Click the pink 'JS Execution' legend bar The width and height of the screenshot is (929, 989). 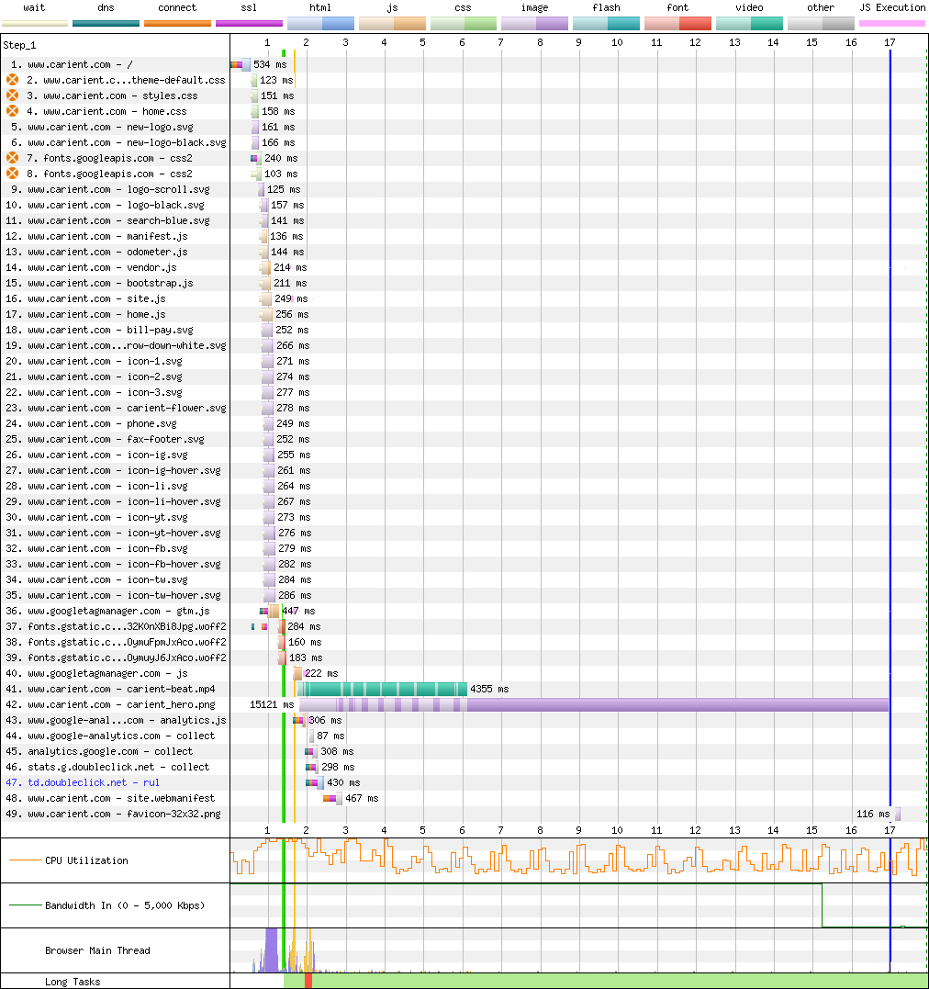pos(892,23)
